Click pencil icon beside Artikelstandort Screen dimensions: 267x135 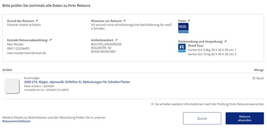(116, 40)
